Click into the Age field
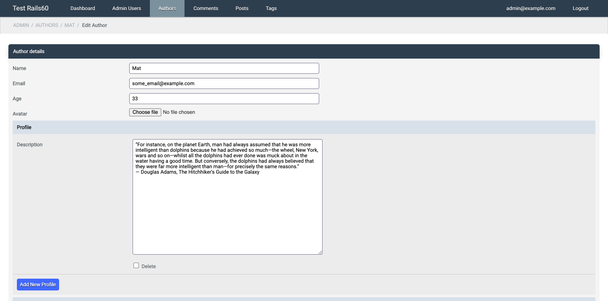This screenshot has height=301, width=608. tap(224, 99)
